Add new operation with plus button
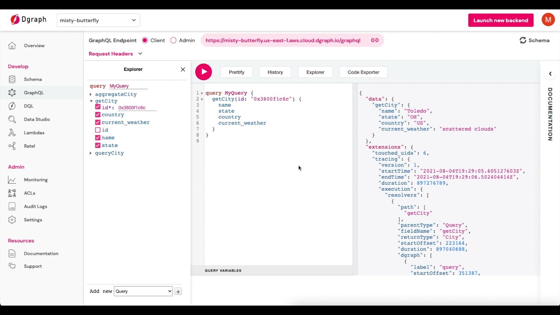 [178, 291]
